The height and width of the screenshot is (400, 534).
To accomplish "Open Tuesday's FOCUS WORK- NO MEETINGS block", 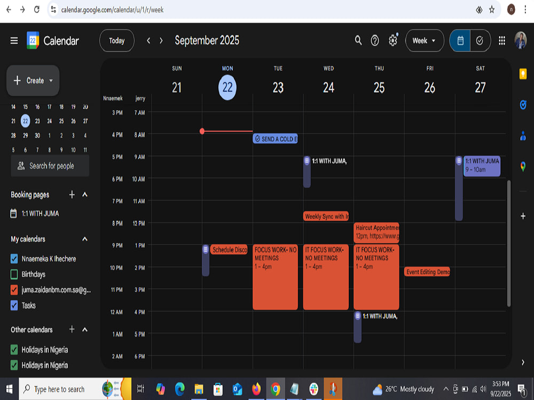I will [275, 277].
